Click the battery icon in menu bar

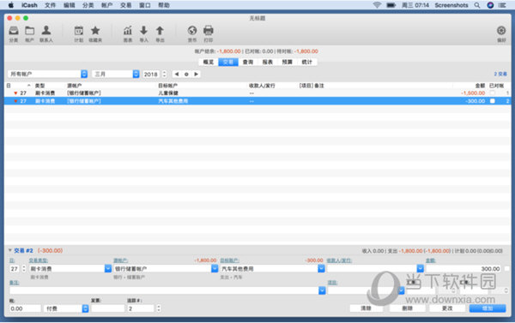point(391,5)
